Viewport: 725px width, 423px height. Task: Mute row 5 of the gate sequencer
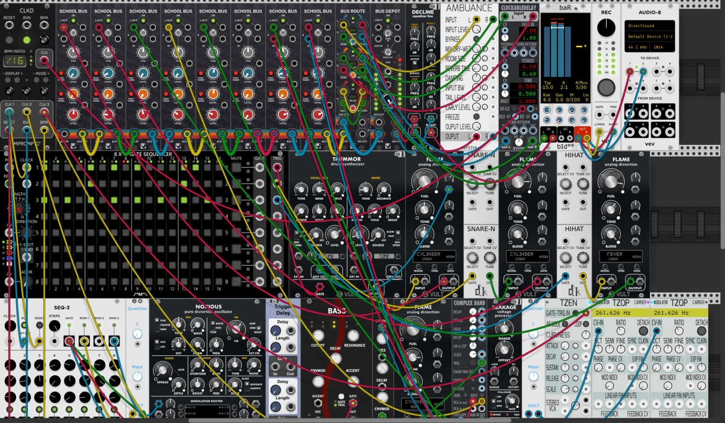click(x=236, y=233)
